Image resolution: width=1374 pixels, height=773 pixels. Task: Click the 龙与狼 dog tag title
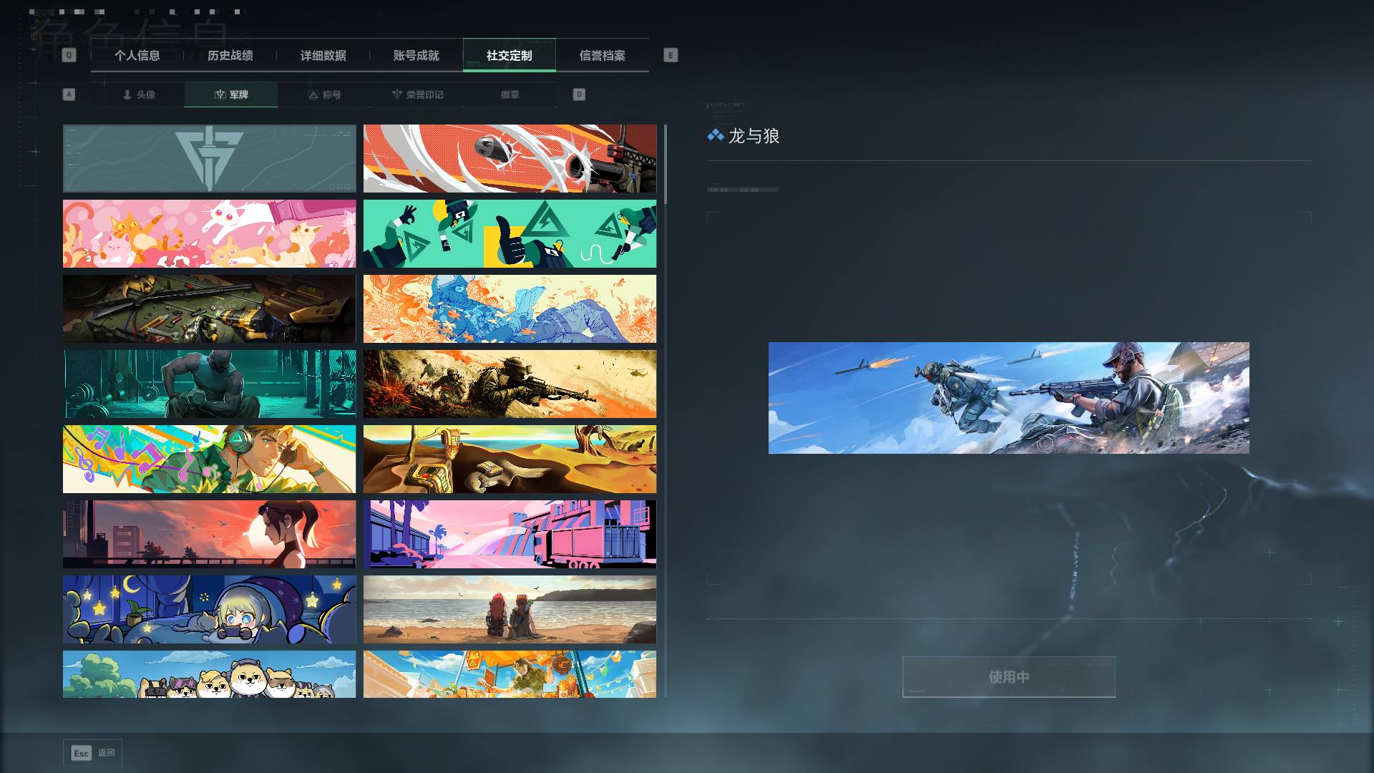pyautogui.click(x=754, y=136)
